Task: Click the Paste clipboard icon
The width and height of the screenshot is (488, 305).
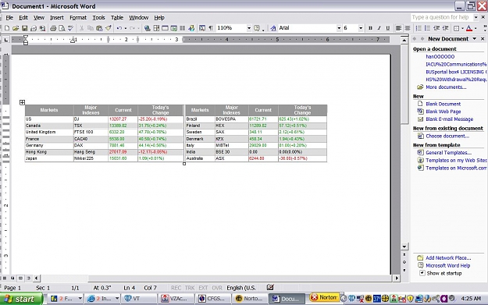Action: pyautogui.click(x=99, y=28)
